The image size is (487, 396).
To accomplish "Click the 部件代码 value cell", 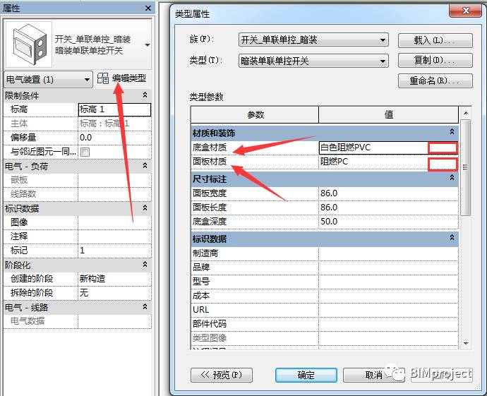I will click(389, 324).
